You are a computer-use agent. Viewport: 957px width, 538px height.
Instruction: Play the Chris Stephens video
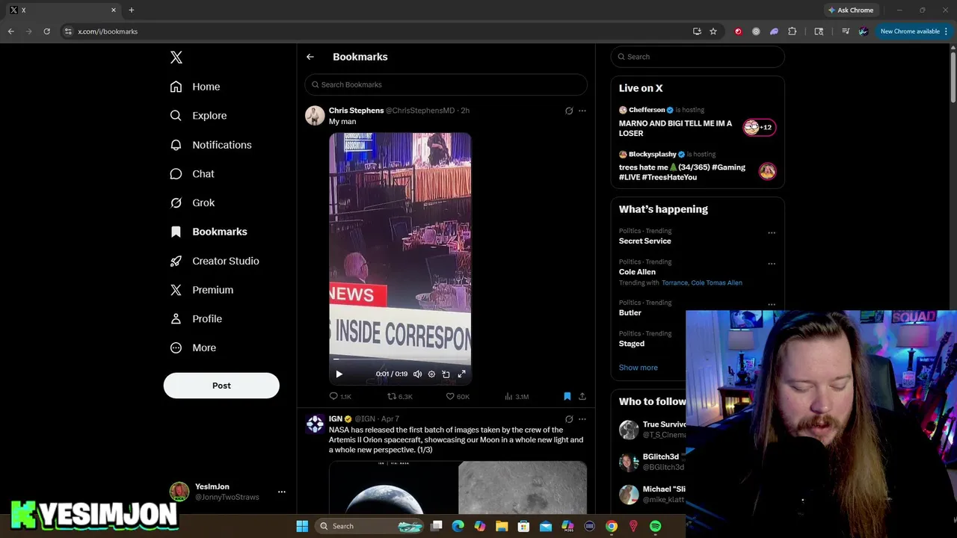click(x=339, y=374)
